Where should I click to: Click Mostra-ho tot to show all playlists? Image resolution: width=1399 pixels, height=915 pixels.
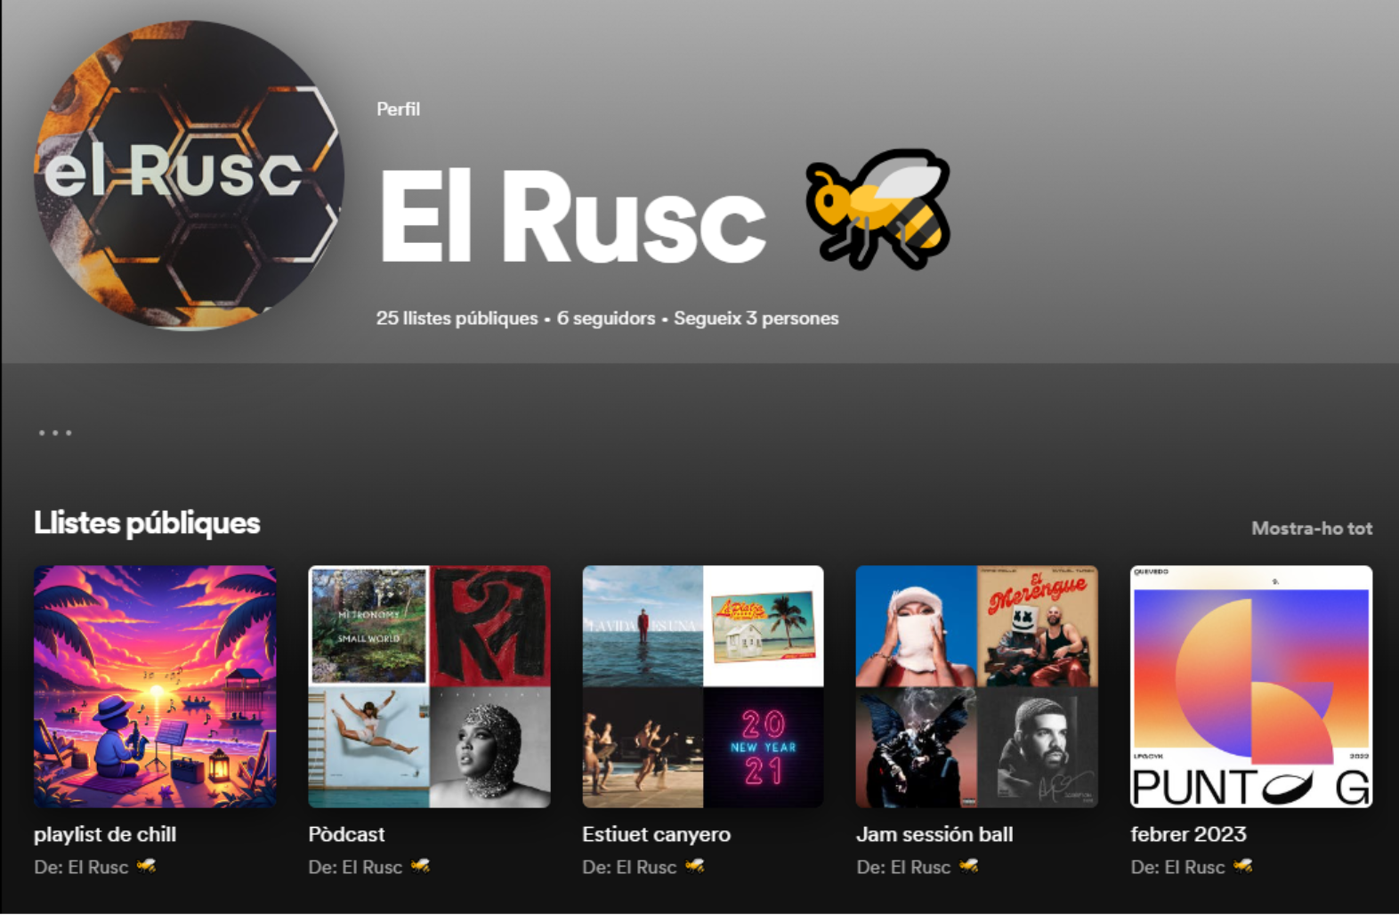[x=1312, y=528]
